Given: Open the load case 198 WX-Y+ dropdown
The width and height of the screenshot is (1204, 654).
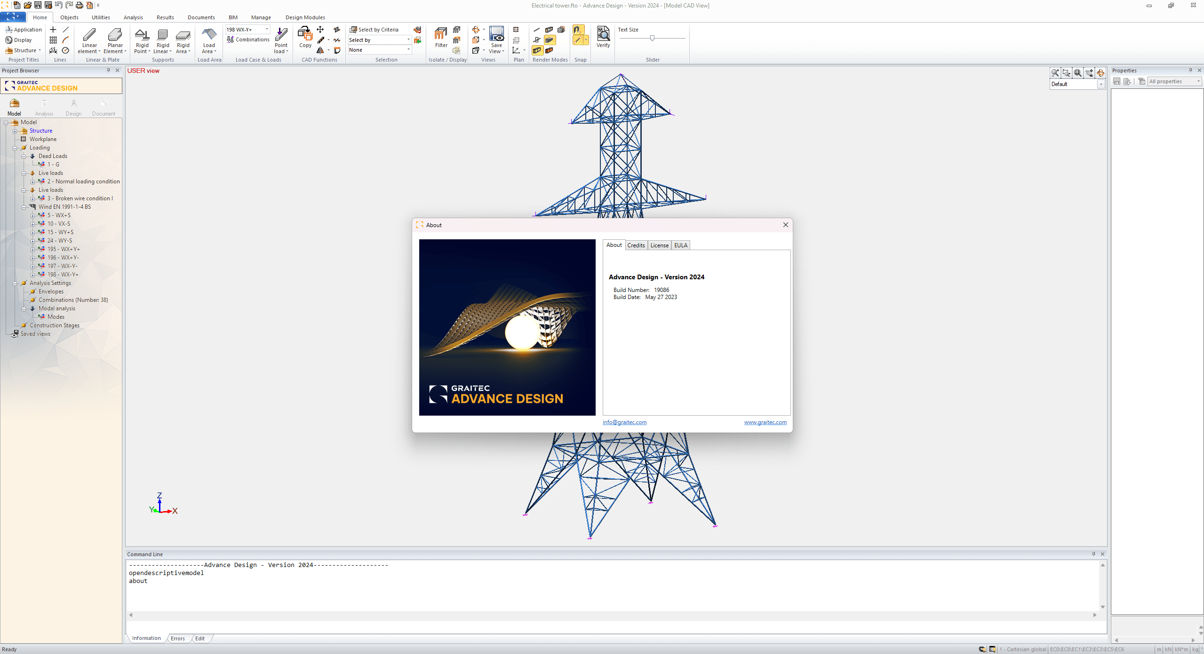Looking at the screenshot, I should tap(247, 30).
